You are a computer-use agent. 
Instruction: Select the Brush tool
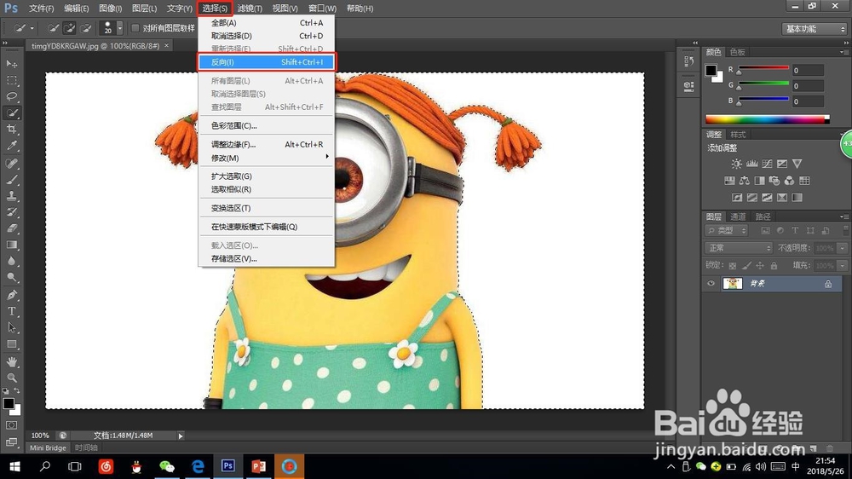(x=11, y=180)
